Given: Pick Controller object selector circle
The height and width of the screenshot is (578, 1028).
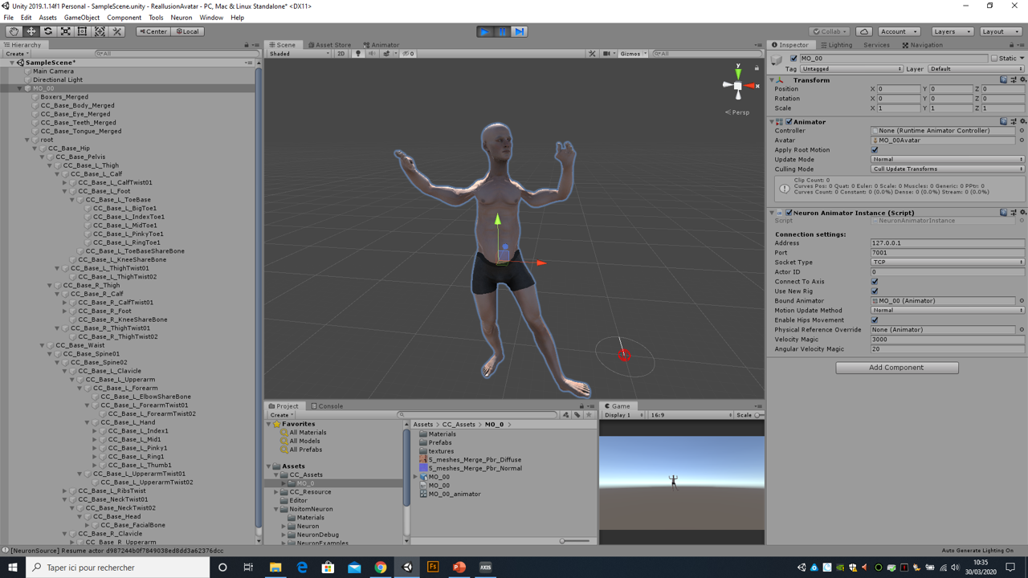Looking at the screenshot, I should [x=1022, y=131].
